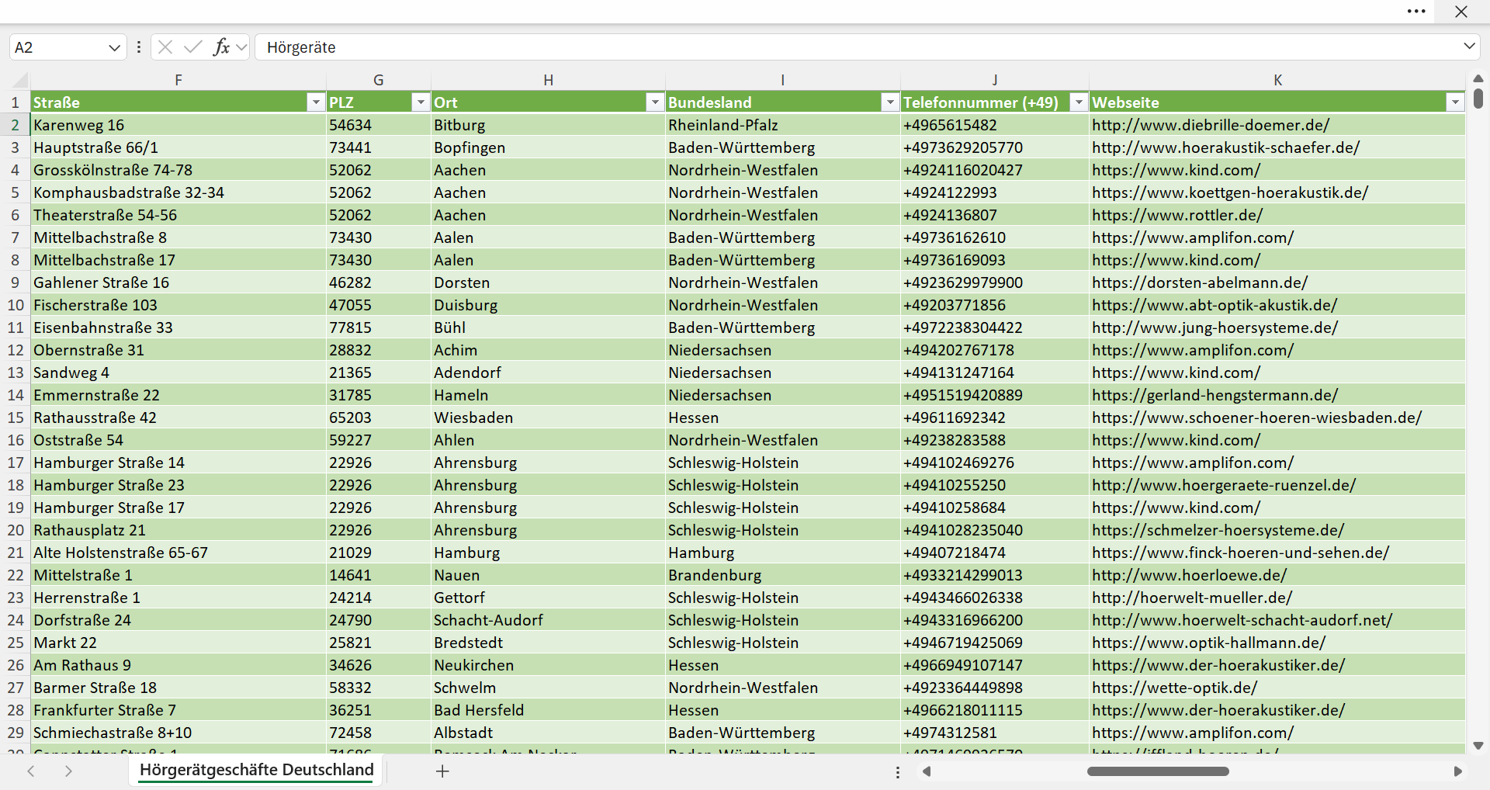Select Ort cell Bopfingen

[548, 147]
